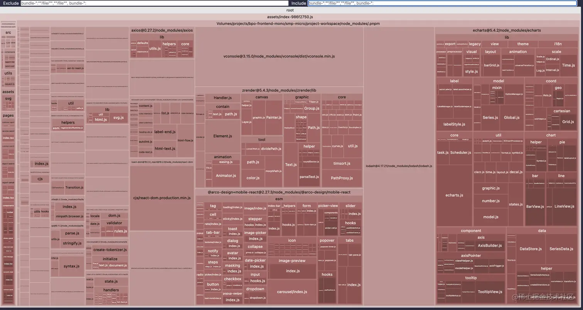Open the html-flow.js block
Screen dimensions: 583x310
(185, 141)
